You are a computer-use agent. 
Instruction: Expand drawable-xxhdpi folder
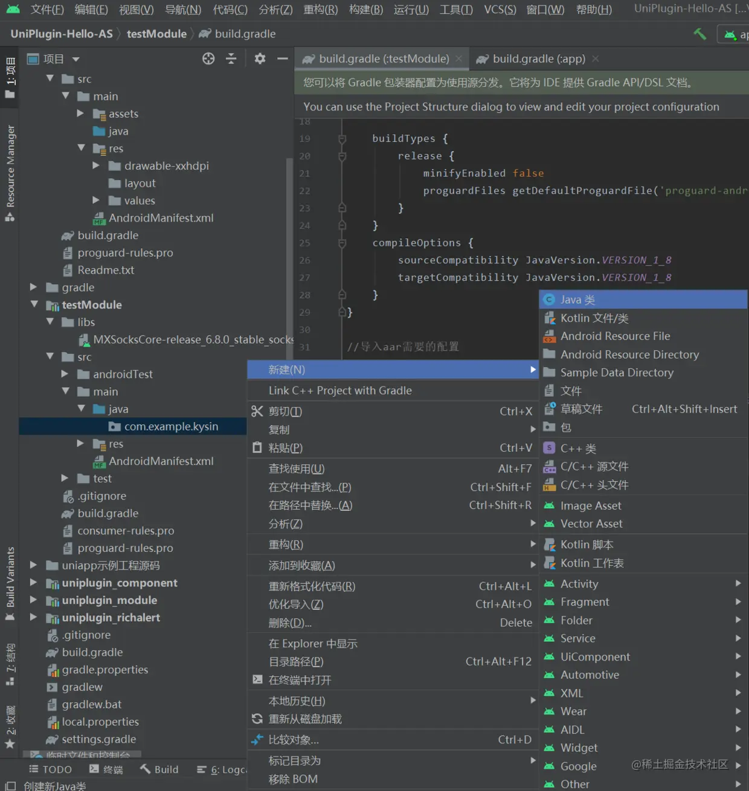(x=96, y=165)
